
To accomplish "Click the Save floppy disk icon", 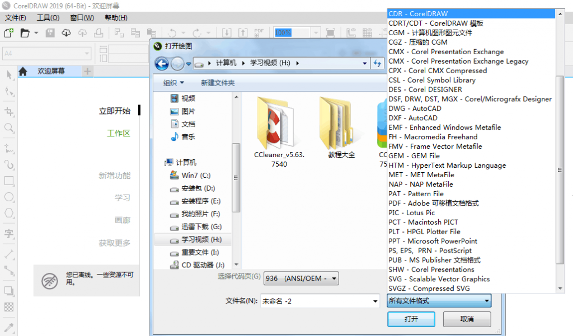I will coord(50,33).
